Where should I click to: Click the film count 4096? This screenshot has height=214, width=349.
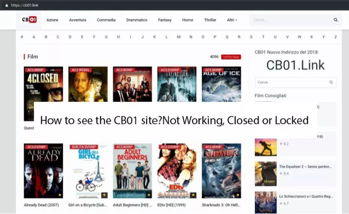click(x=214, y=57)
